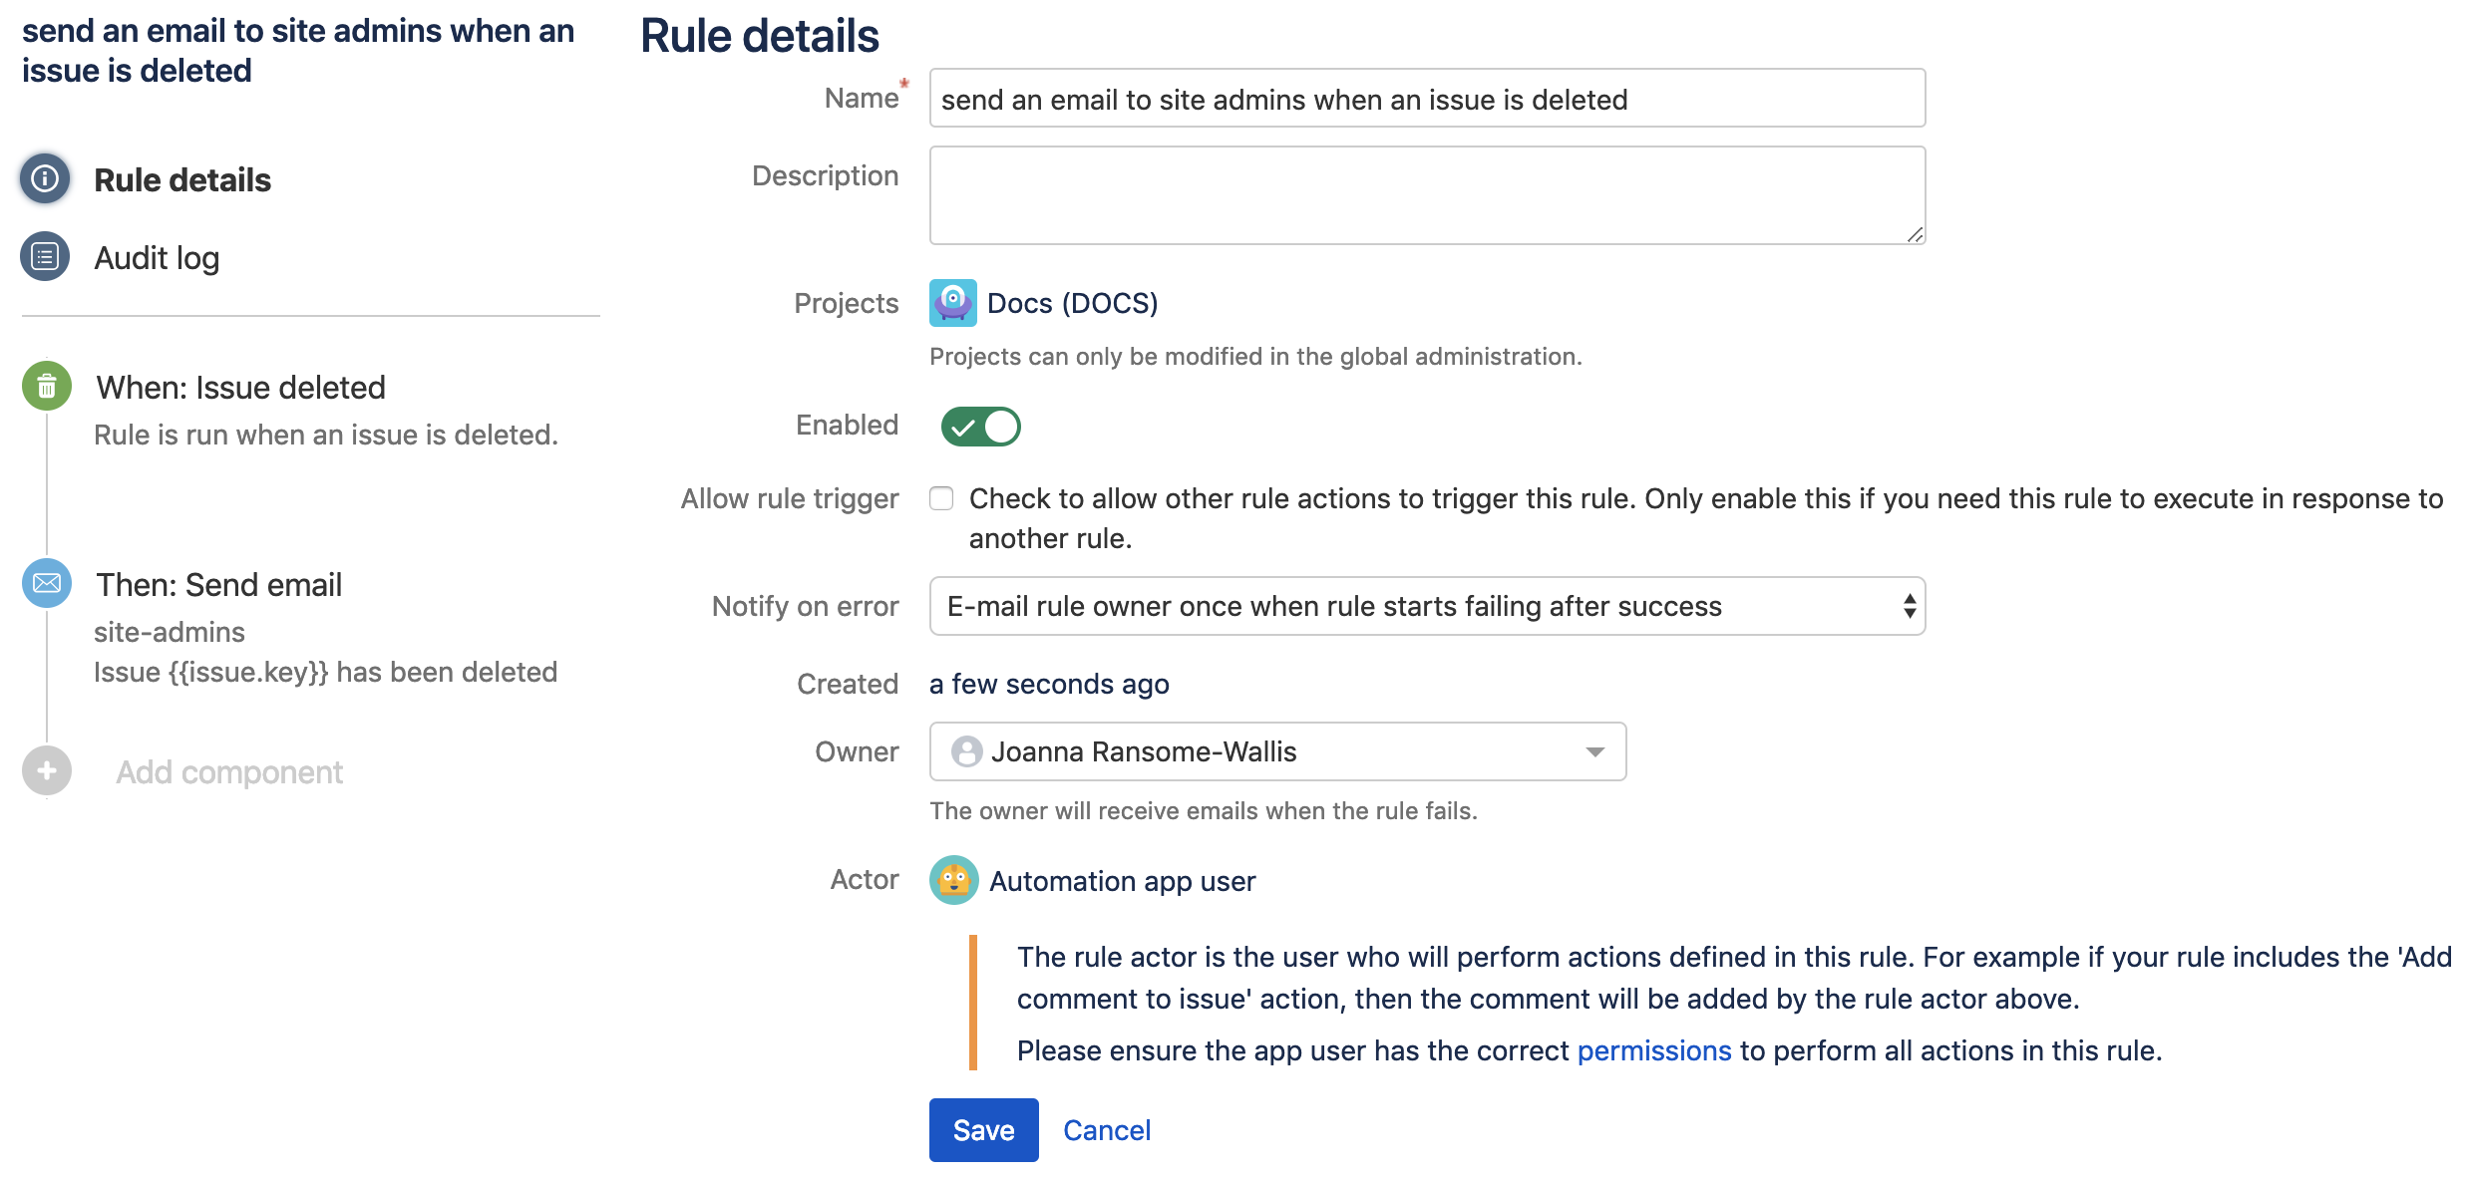Screen dimensions: 2465x1182
Task: Click the Rule details info icon
Action: click(45, 179)
